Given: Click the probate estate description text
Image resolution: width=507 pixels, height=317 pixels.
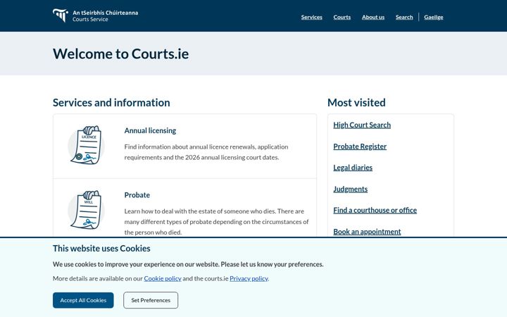Looking at the screenshot, I should coord(216,222).
